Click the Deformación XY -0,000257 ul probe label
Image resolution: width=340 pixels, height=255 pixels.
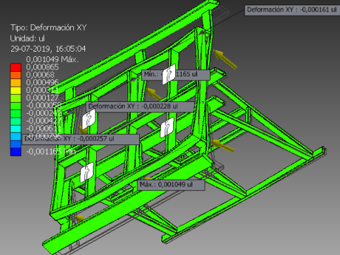80,139
